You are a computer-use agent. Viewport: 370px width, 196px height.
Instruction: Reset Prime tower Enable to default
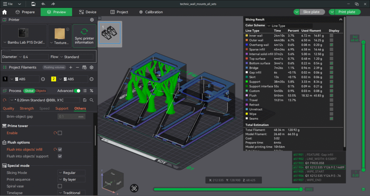[55, 133]
